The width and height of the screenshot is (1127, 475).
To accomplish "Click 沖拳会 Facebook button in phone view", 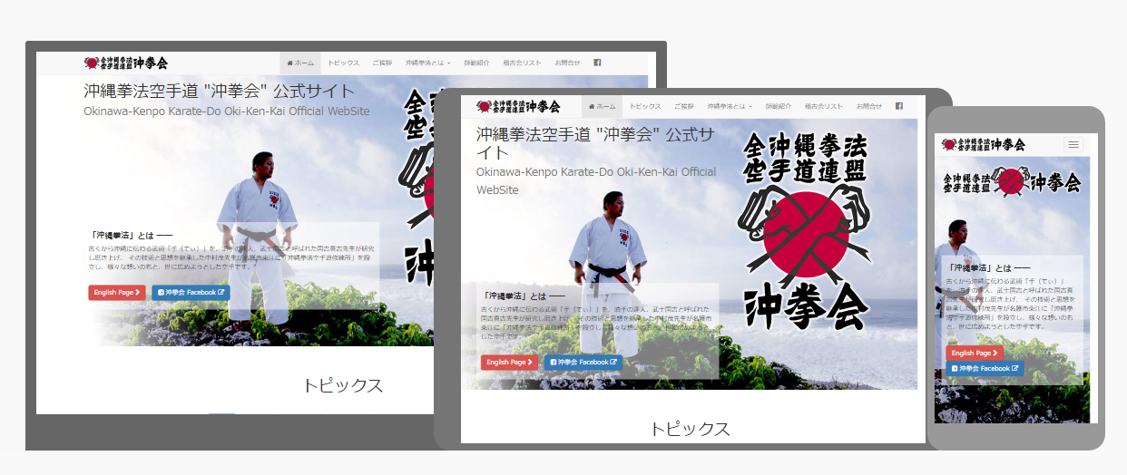I will pos(985,369).
